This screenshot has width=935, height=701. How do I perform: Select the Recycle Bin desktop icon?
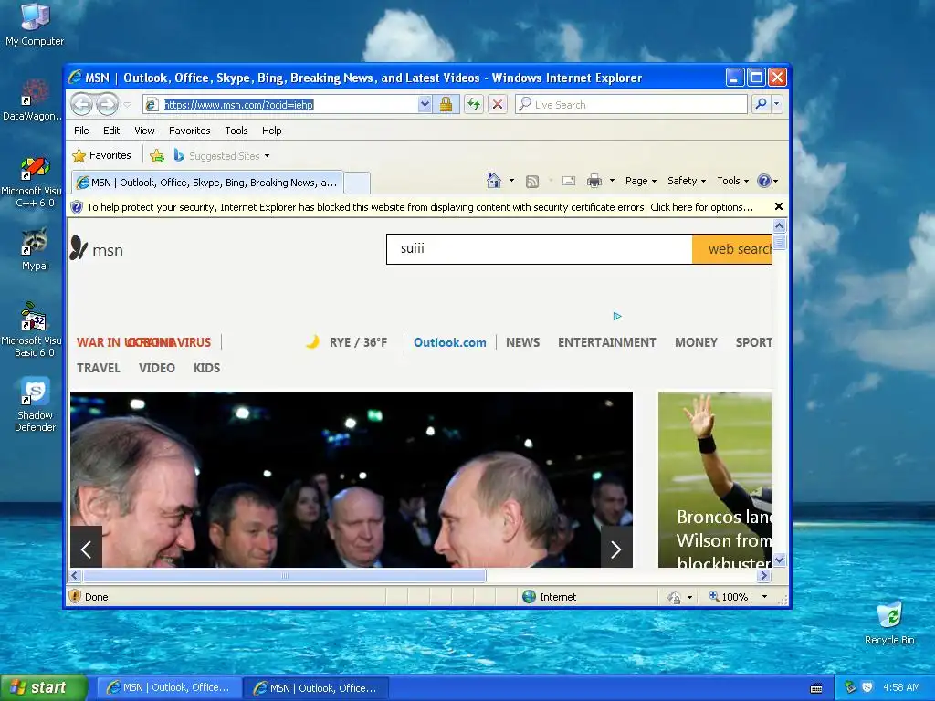coord(889,623)
